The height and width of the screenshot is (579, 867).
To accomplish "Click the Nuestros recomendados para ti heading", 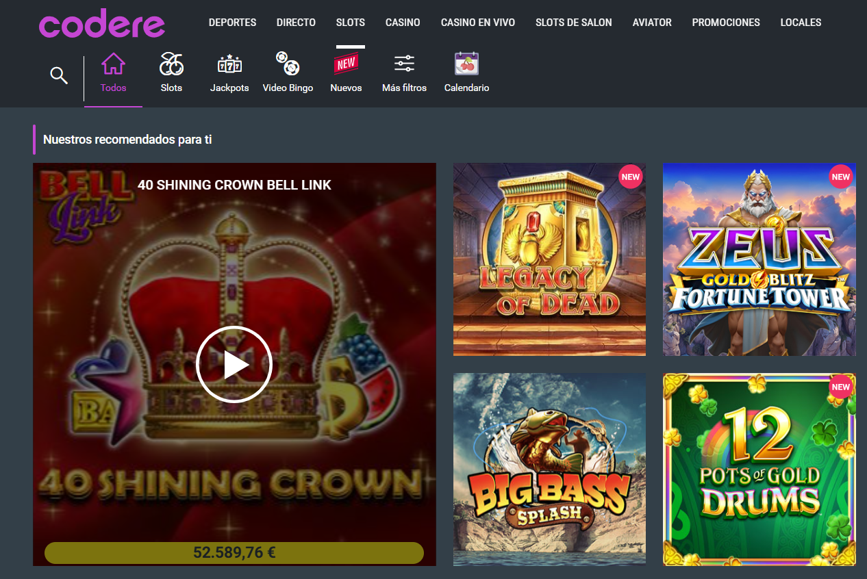I will [x=127, y=140].
